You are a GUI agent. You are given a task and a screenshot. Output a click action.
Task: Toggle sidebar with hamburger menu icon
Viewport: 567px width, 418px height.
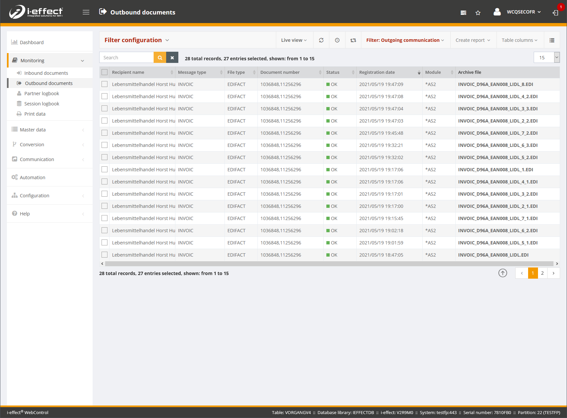click(x=86, y=12)
